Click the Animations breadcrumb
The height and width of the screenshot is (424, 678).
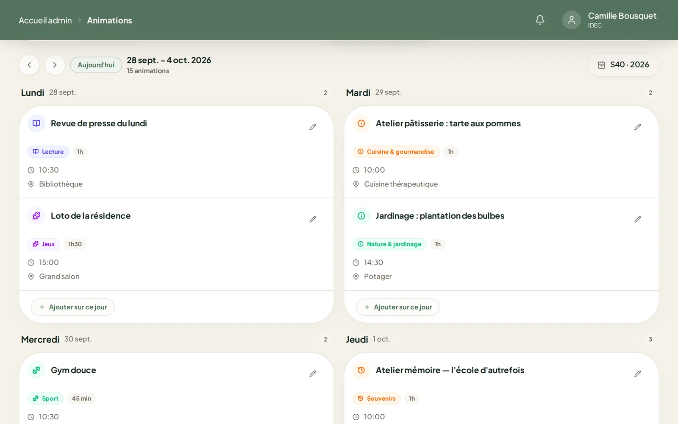[x=110, y=20]
